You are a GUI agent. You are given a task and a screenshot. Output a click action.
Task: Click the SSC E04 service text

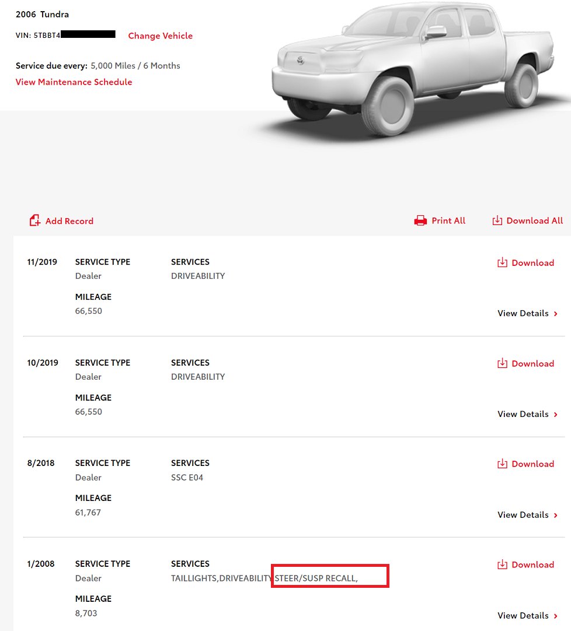point(187,478)
